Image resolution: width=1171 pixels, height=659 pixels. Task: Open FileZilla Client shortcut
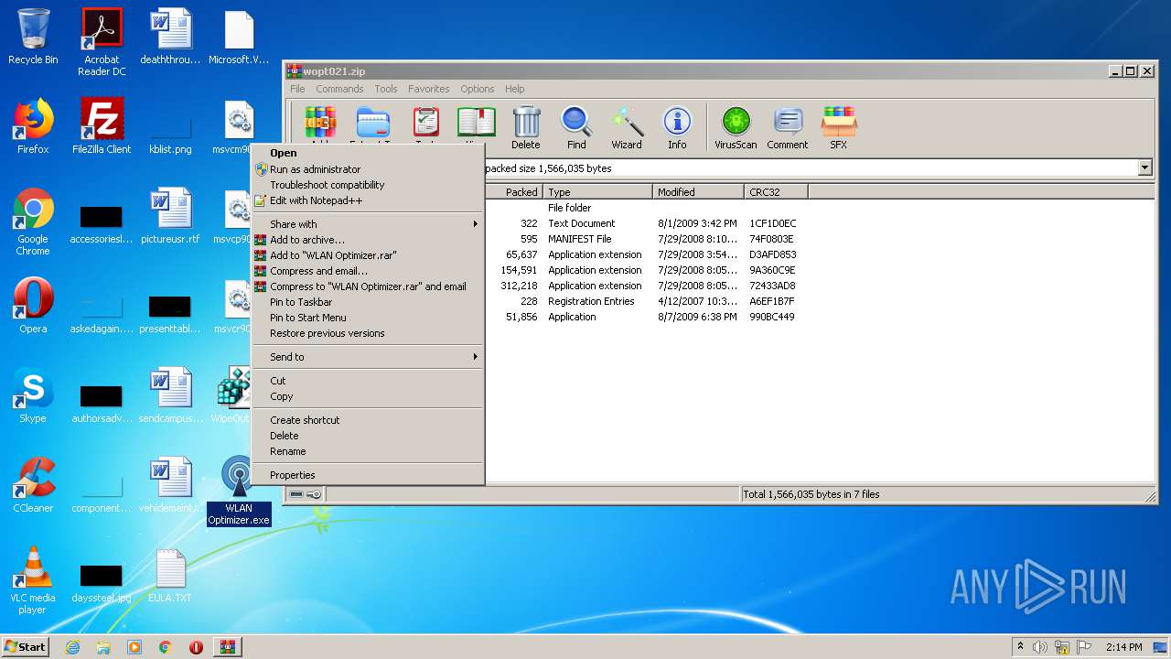coord(102,126)
